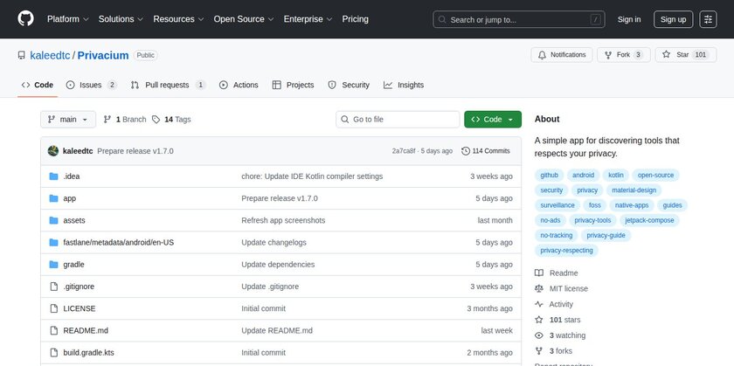Open the fastlane/metadata/android/en-US folder

click(119, 242)
